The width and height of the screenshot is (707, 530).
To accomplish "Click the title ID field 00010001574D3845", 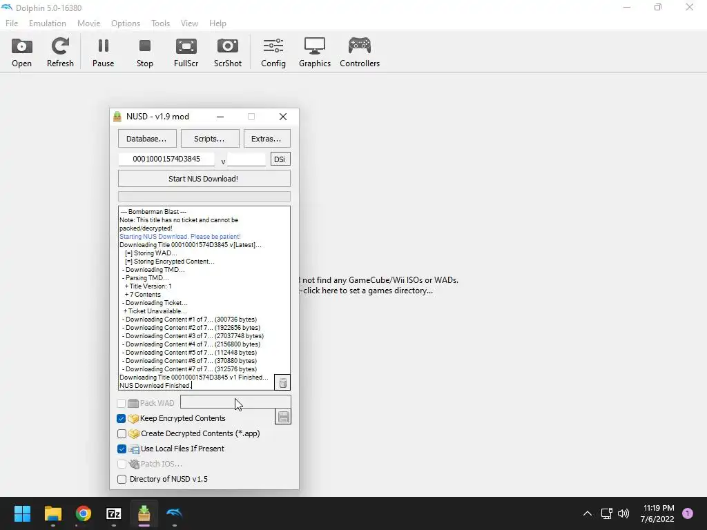I will 166,159.
